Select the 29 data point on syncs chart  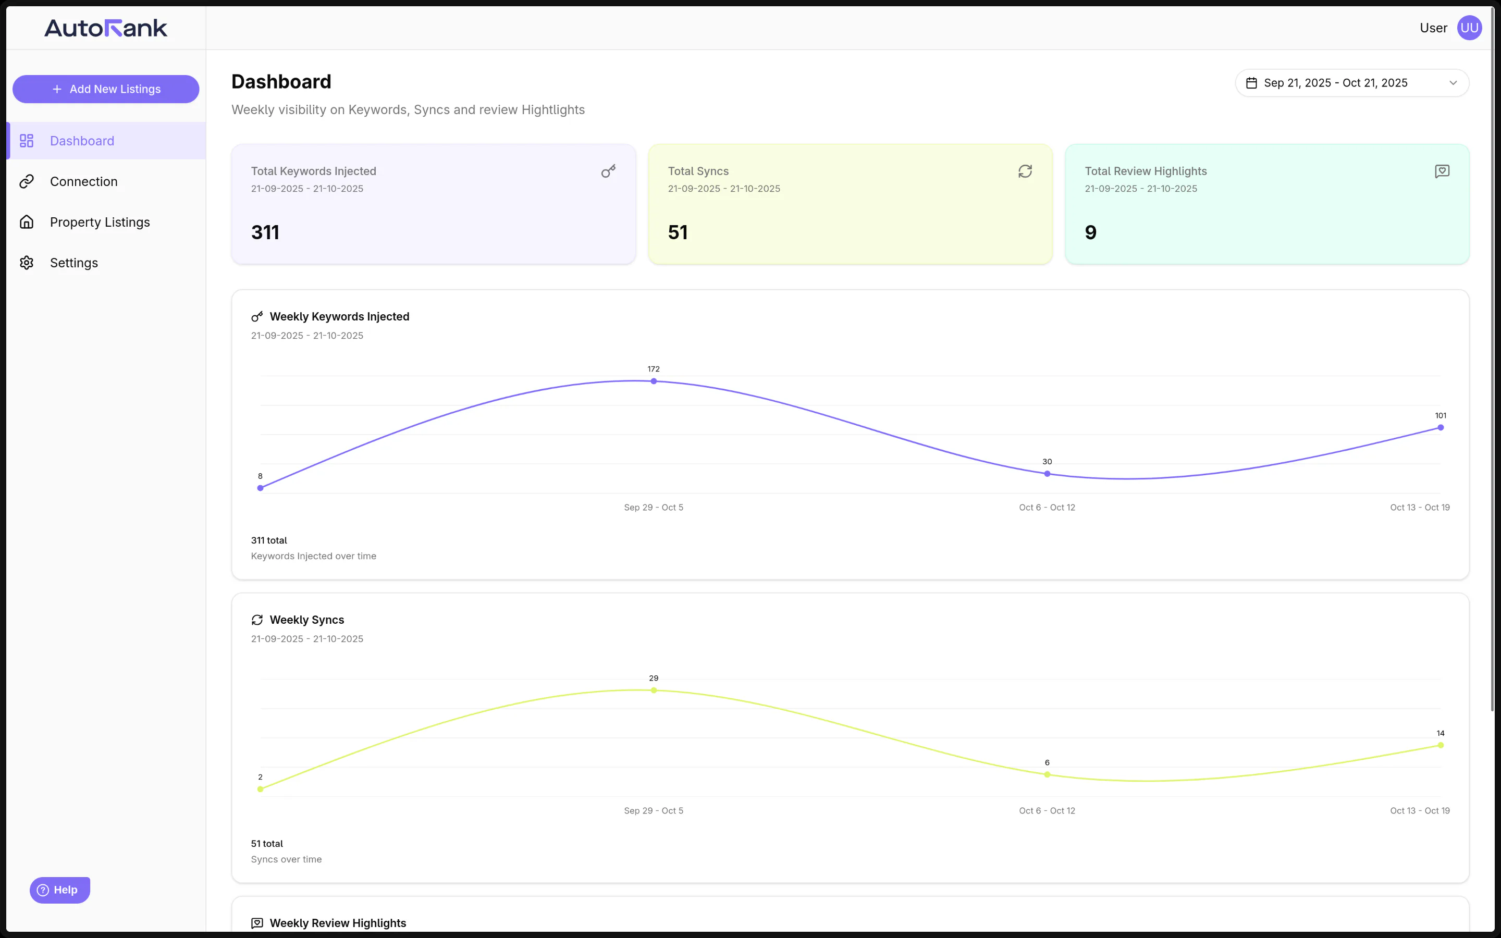click(654, 690)
